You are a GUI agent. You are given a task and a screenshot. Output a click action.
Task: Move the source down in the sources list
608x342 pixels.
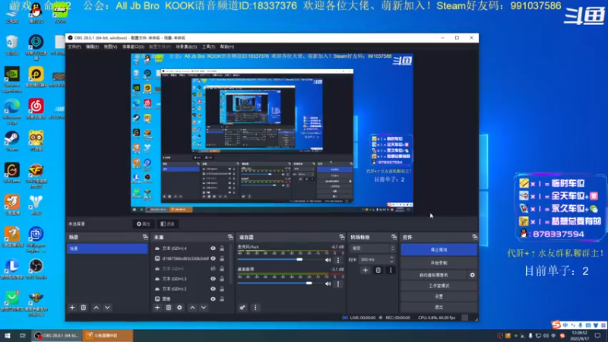coord(204,308)
